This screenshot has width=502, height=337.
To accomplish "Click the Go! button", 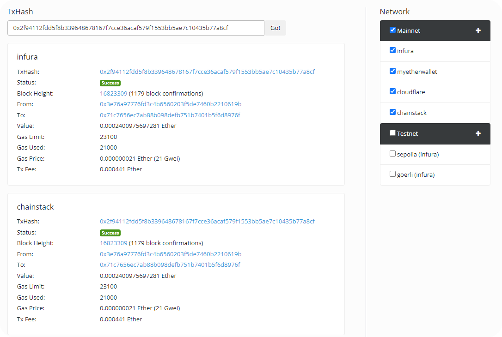I will point(275,28).
